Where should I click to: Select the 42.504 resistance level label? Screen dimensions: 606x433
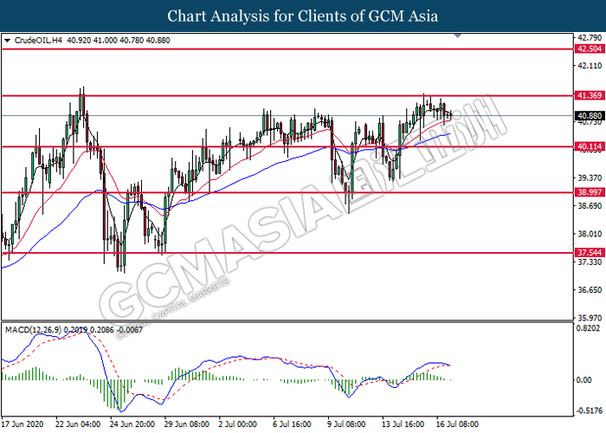coord(589,48)
